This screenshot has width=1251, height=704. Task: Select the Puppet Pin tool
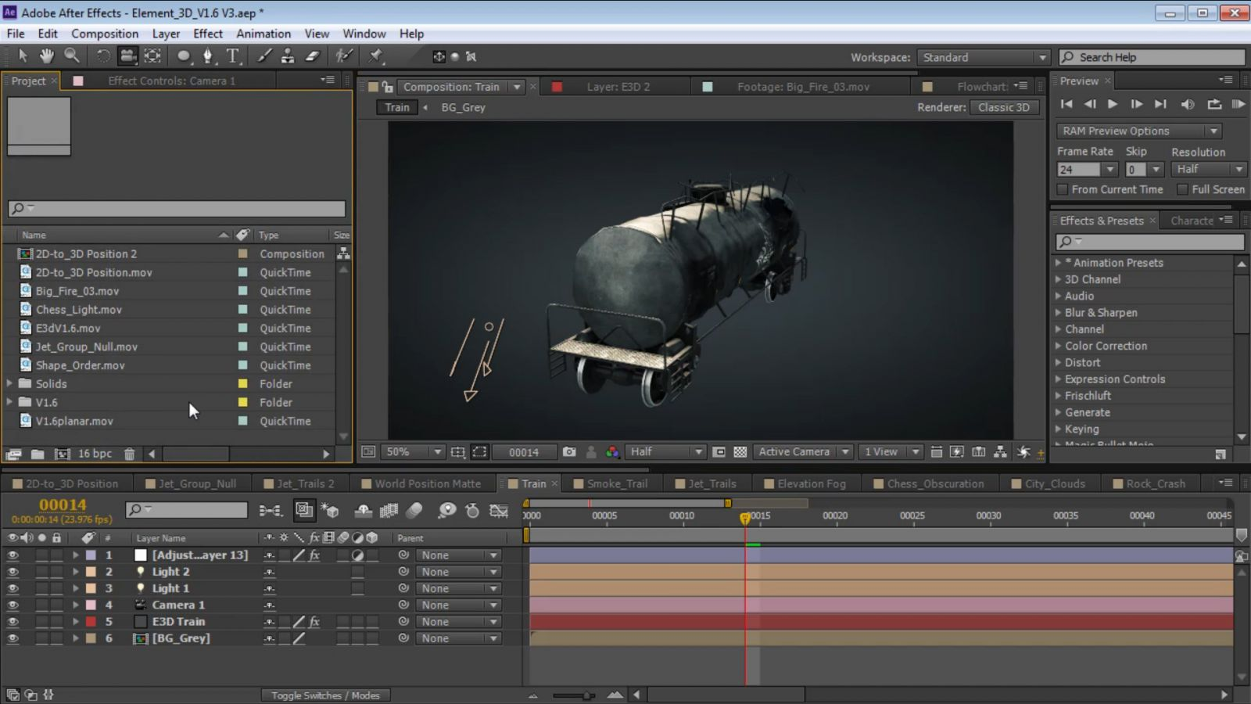tap(376, 56)
